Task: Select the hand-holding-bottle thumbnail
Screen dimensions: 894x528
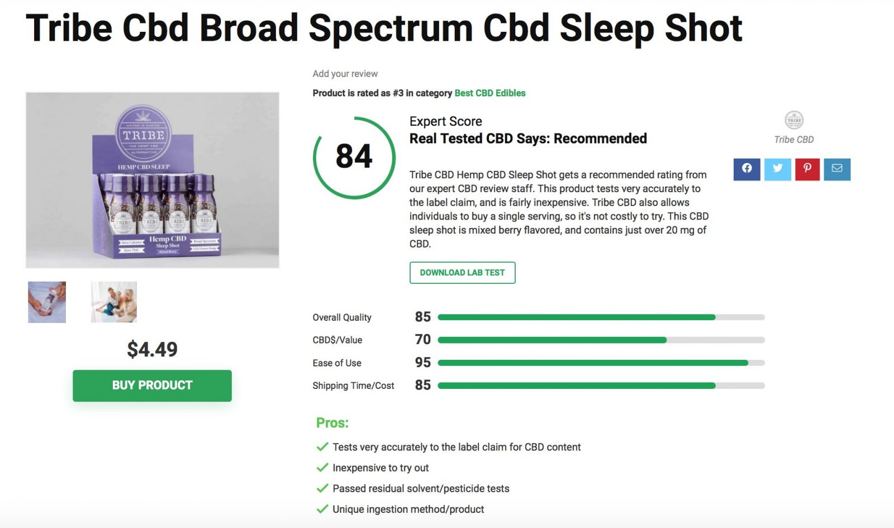Action: pos(47,302)
